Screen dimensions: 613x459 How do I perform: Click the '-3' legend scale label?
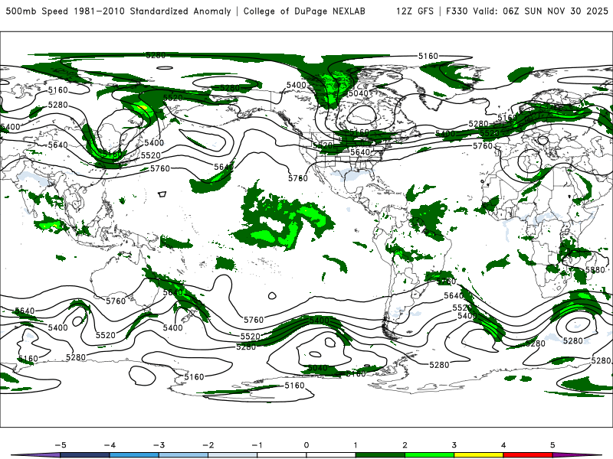point(159,445)
